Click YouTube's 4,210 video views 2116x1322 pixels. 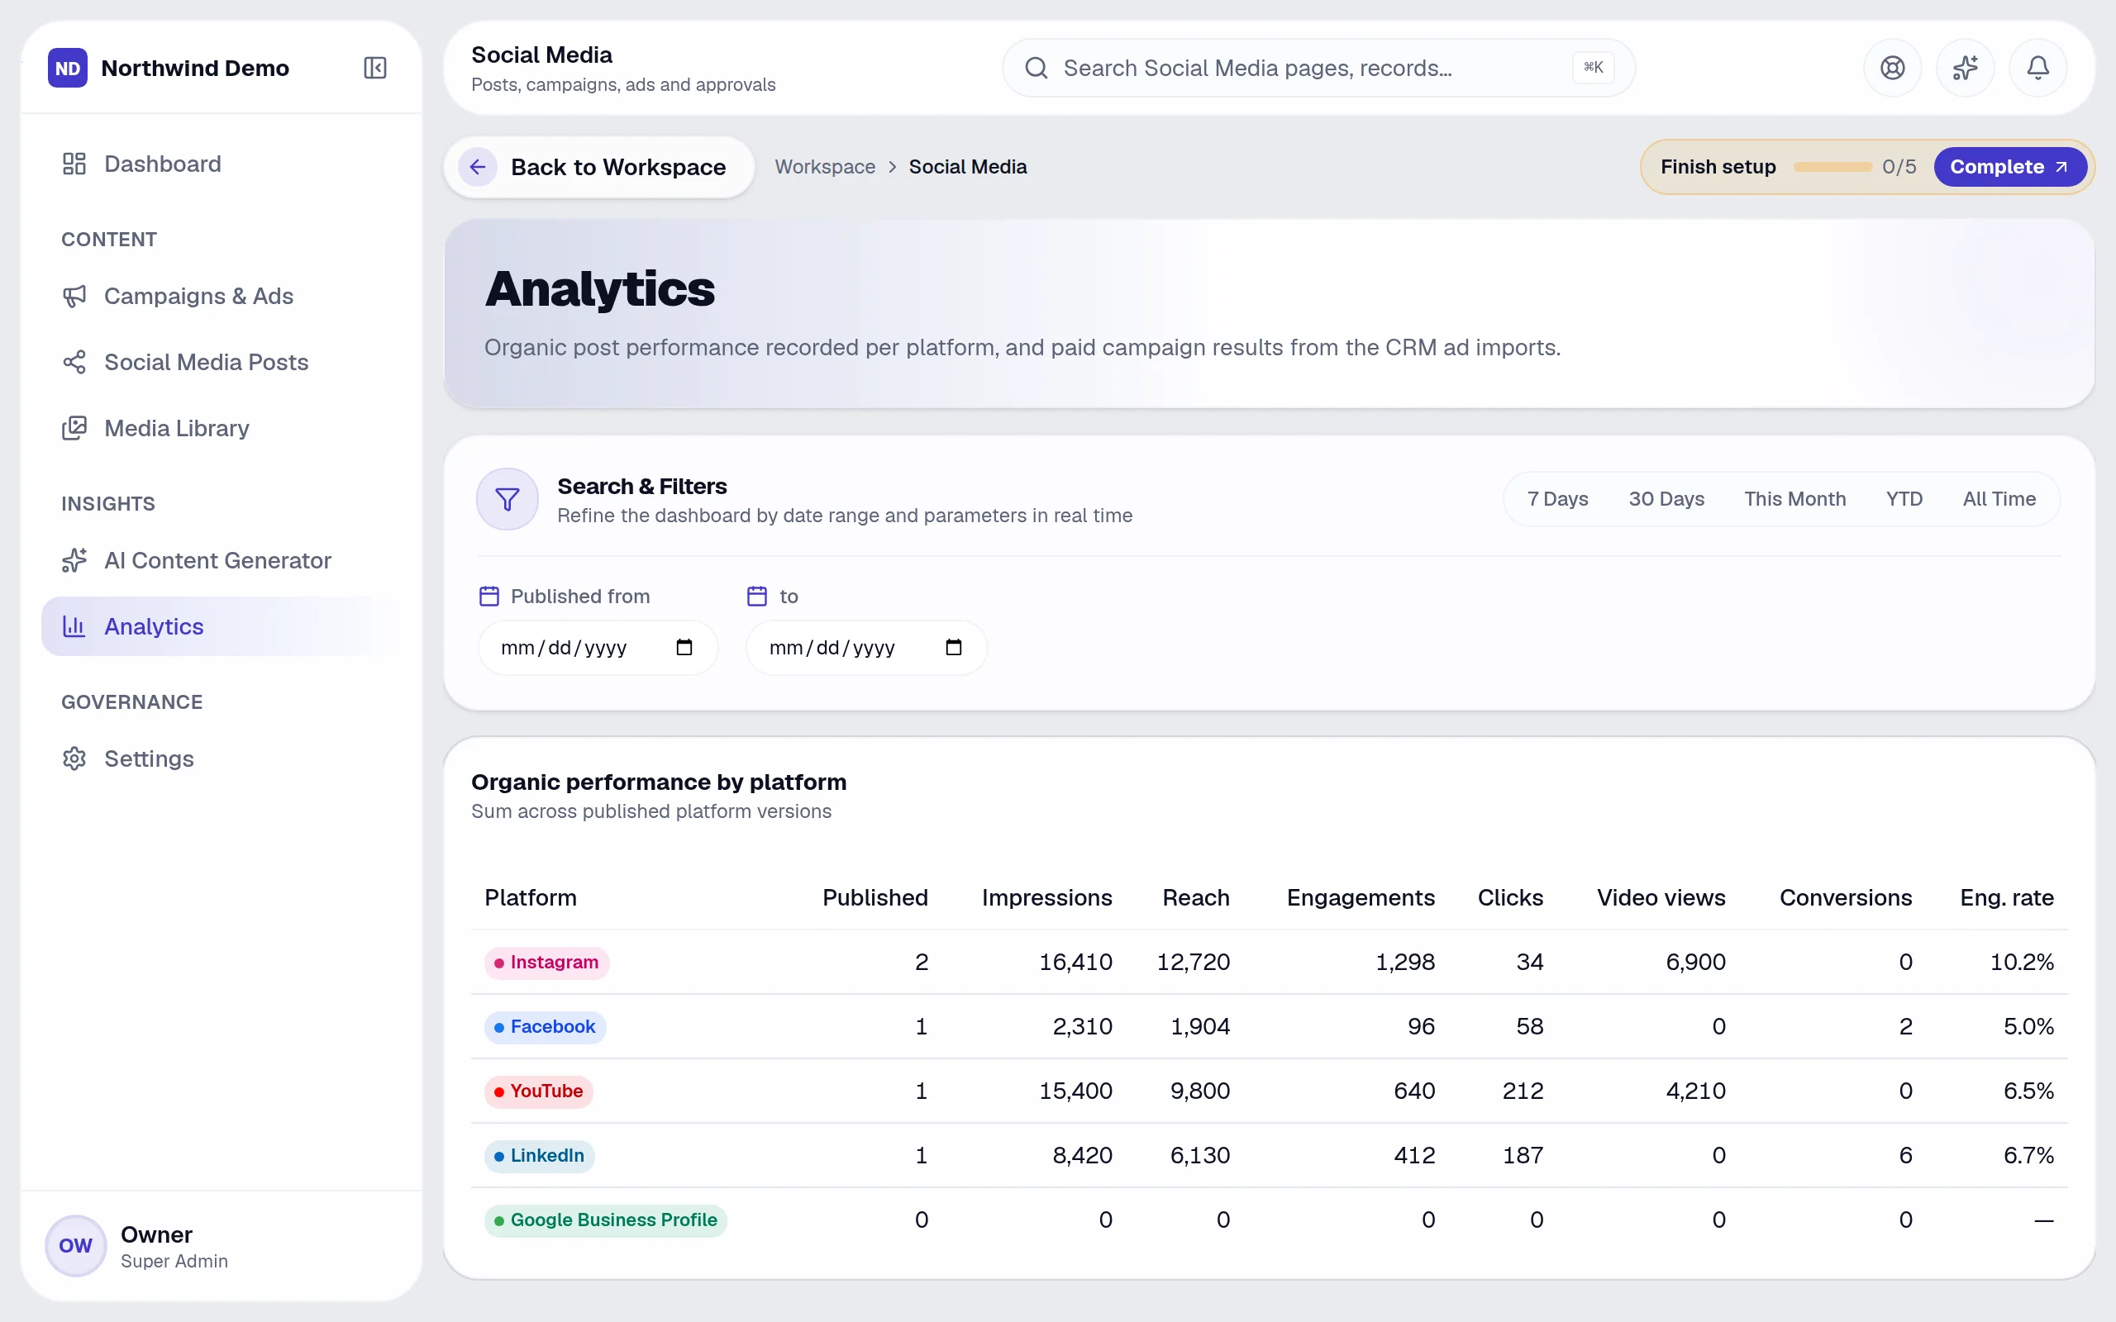coord(1695,1091)
